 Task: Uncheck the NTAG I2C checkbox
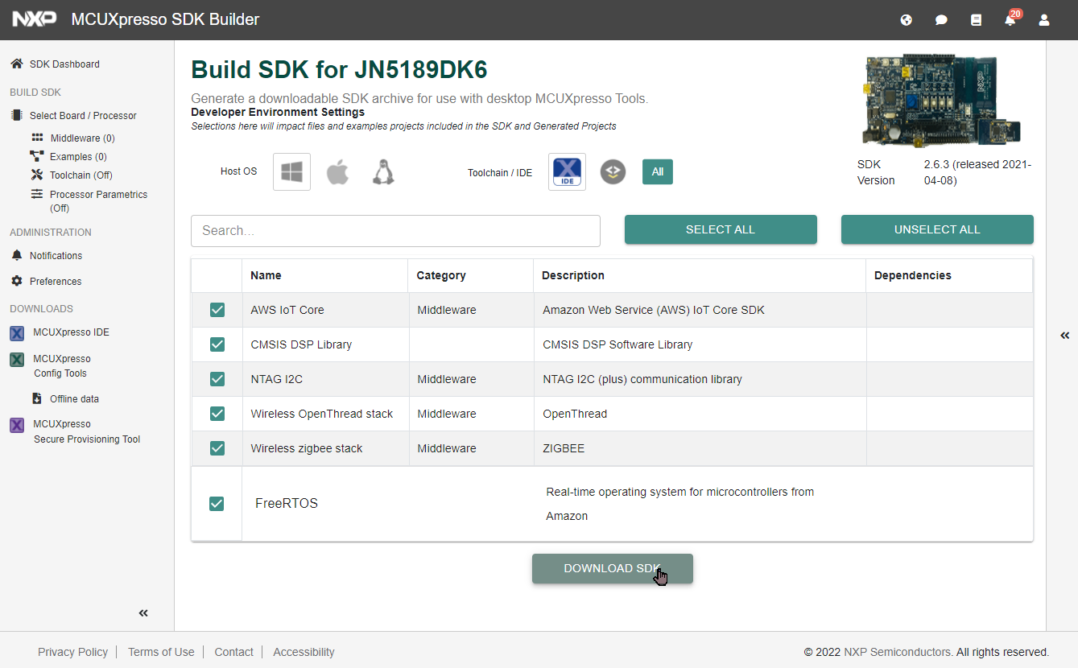[217, 379]
